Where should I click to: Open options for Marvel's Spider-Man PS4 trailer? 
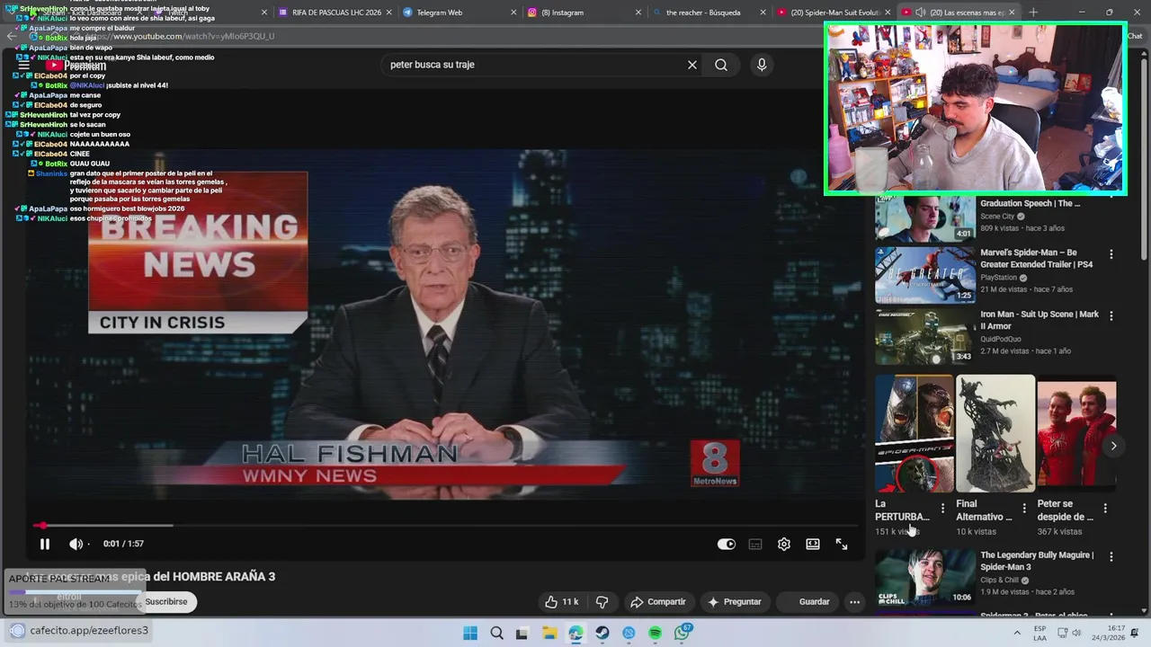1111,254
